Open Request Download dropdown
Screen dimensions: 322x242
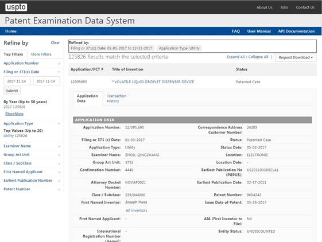point(296,57)
